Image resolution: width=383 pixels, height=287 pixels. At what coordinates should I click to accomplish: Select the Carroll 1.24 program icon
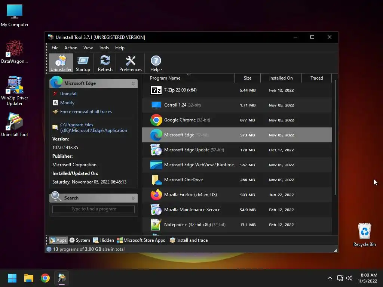coord(156,105)
